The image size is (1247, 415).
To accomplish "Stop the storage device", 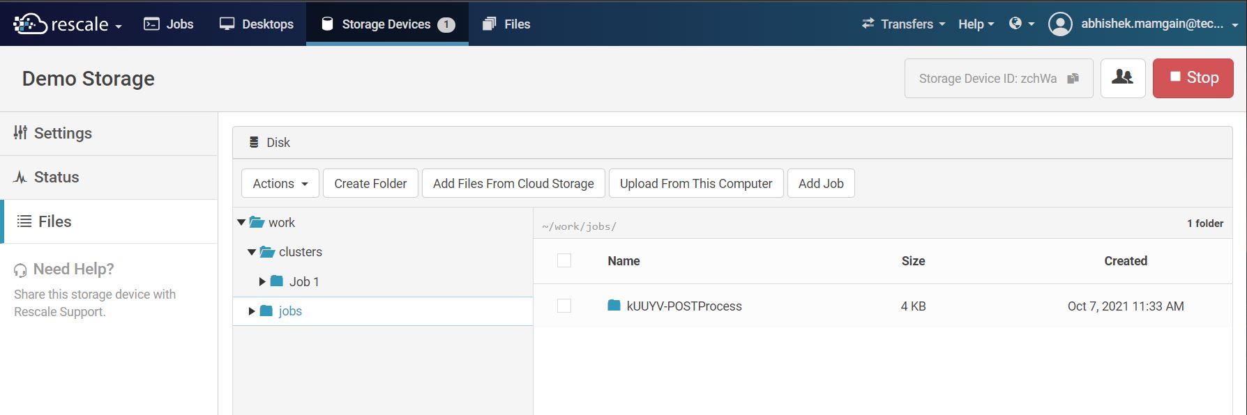I will coord(1193,78).
